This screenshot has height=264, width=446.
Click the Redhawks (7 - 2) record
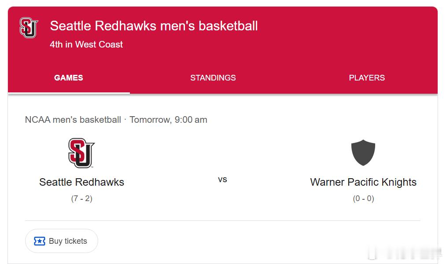(81, 198)
